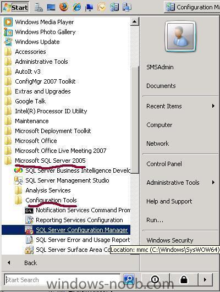Select SQL Server Configuration Manager
Image resolution: width=220 pixels, height=292 pixels.
(x=66, y=230)
